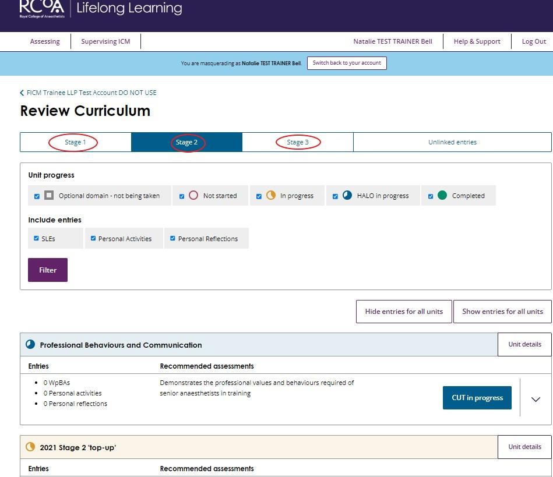Click Switch back to your account button
The width and height of the screenshot is (553, 477).
(347, 63)
